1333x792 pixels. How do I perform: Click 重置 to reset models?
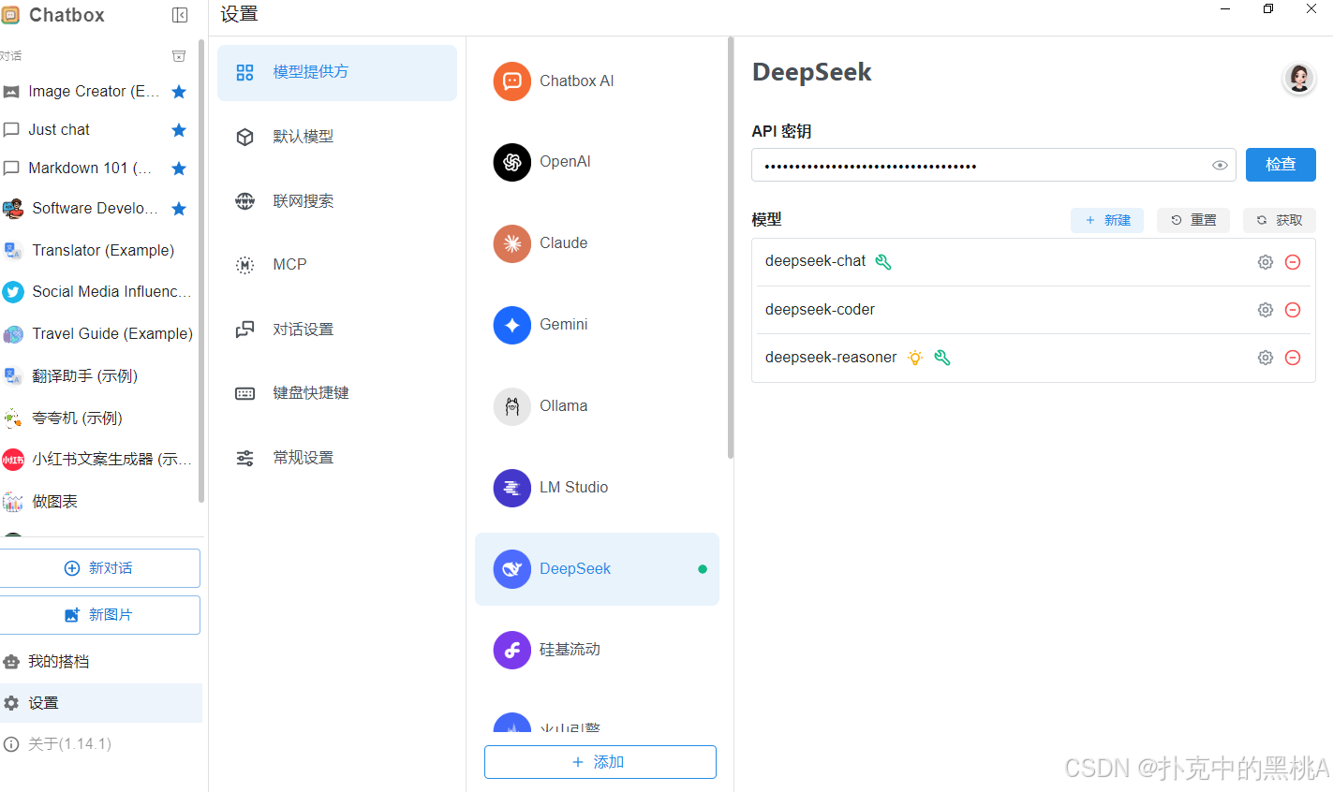tap(1193, 220)
